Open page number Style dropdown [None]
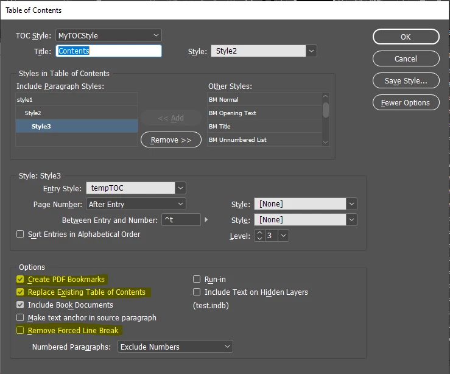The height and width of the screenshot is (374, 450). coord(305,204)
